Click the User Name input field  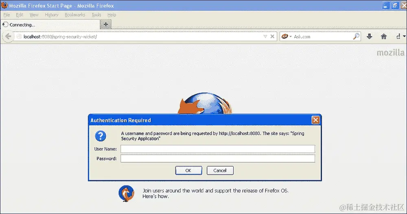(x=218, y=149)
